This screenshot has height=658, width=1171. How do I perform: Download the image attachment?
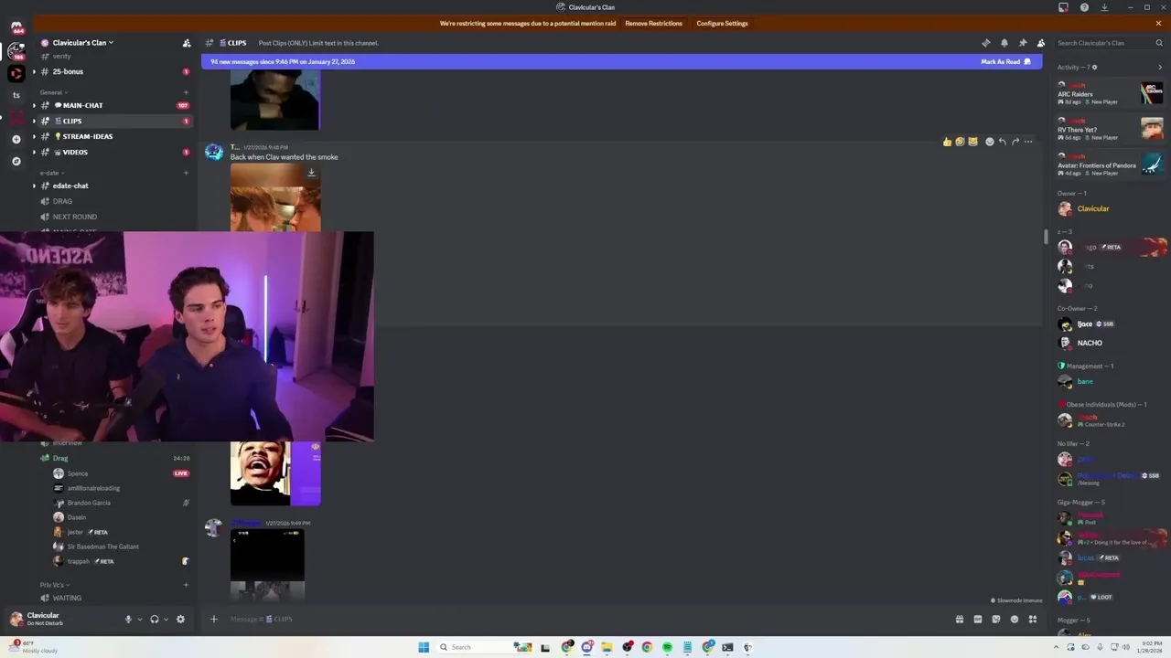tap(311, 173)
